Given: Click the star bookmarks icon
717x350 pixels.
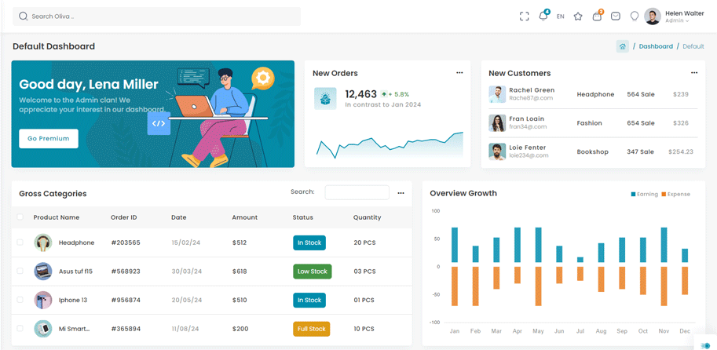Looking at the screenshot, I should [x=578, y=16].
